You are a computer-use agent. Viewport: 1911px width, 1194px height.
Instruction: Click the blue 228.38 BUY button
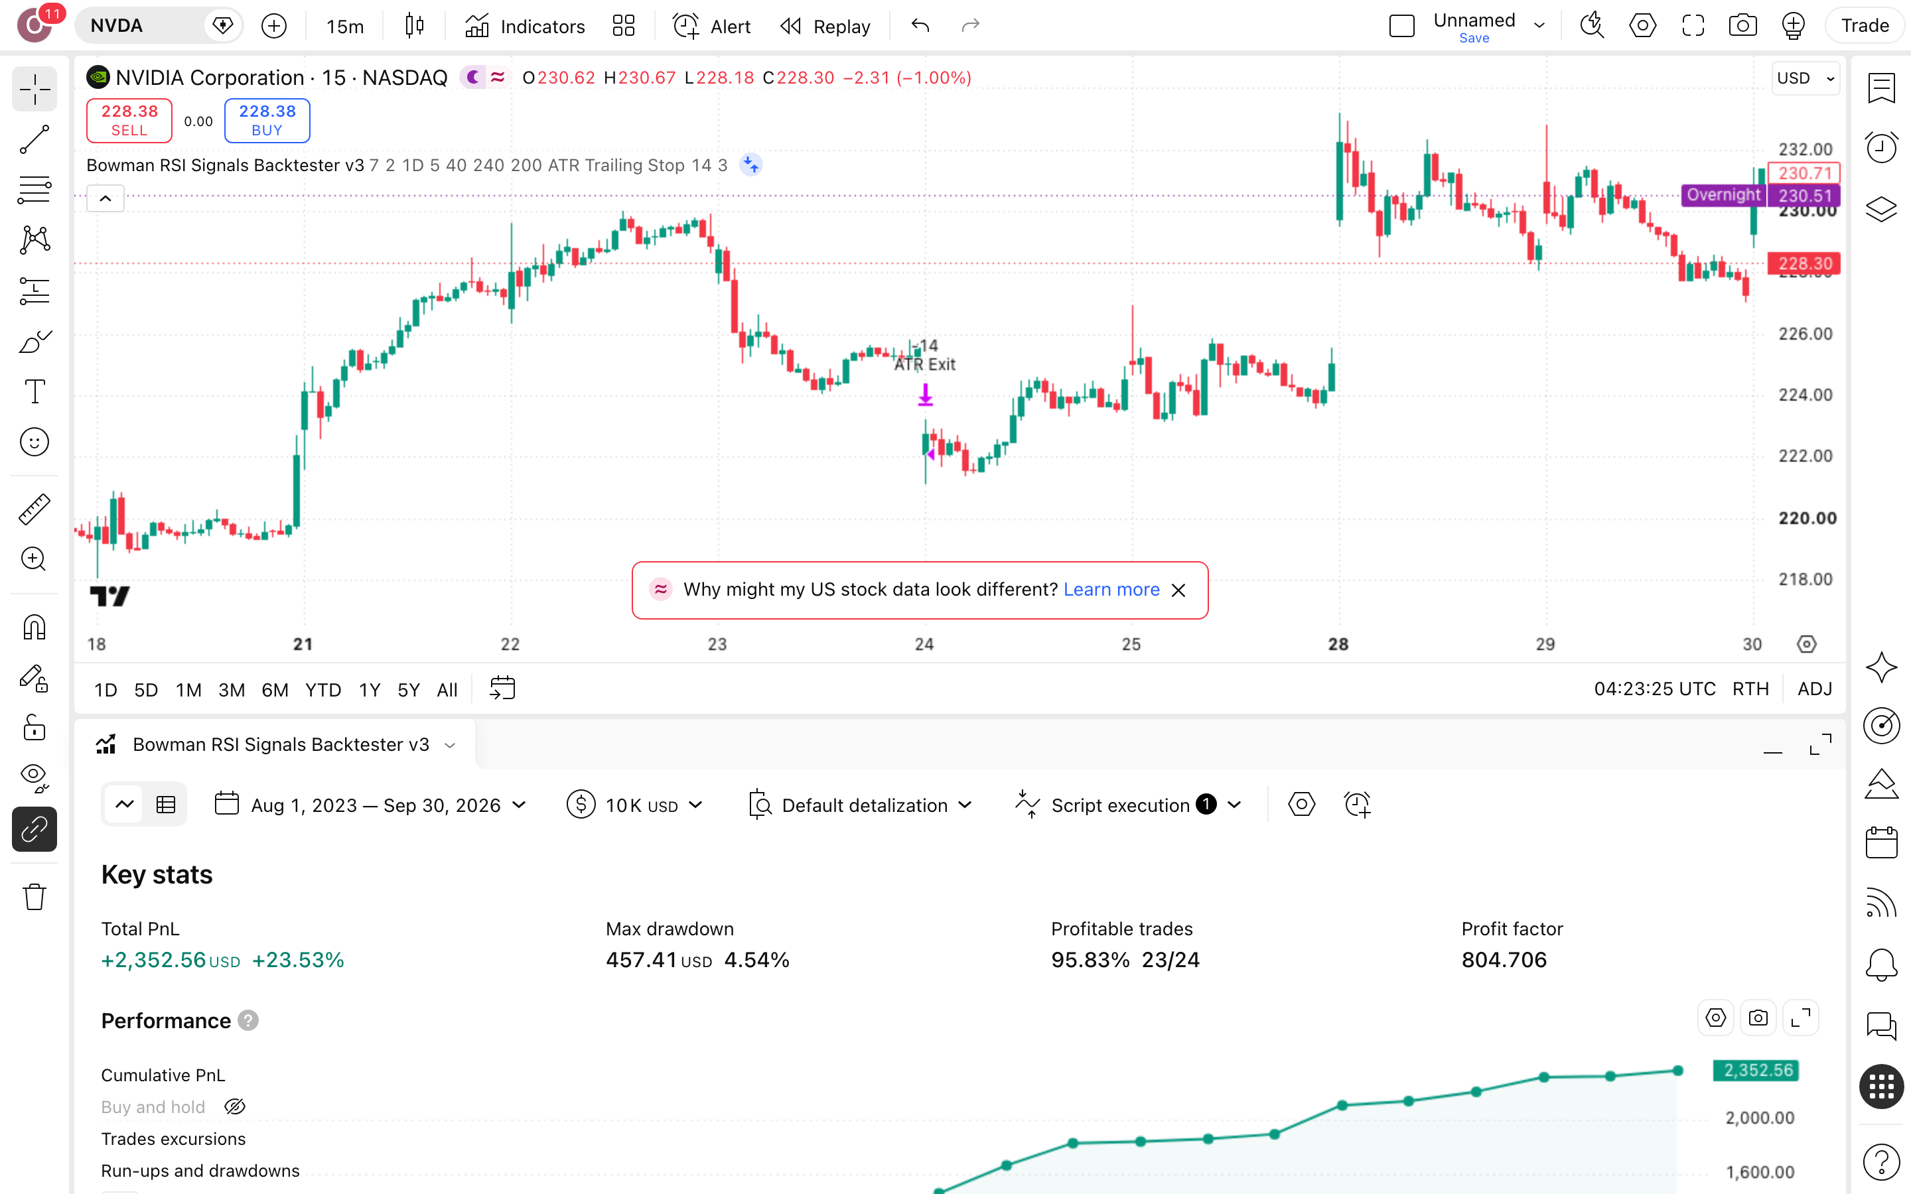pyautogui.click(x=267, y=120)
